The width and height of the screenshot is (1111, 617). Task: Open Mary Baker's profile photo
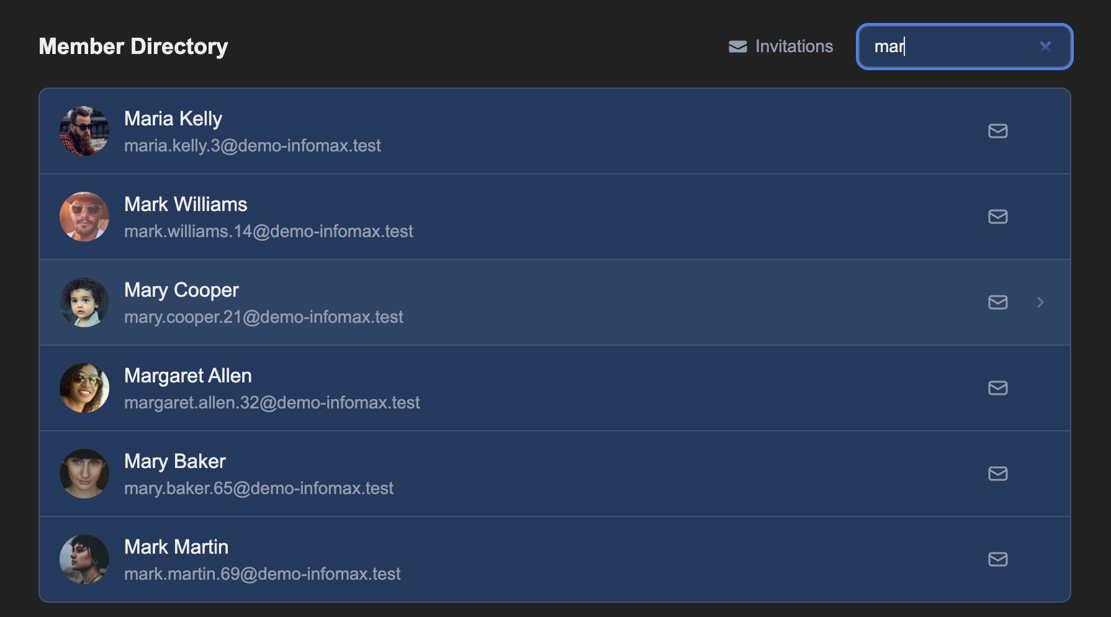(84, 474)
